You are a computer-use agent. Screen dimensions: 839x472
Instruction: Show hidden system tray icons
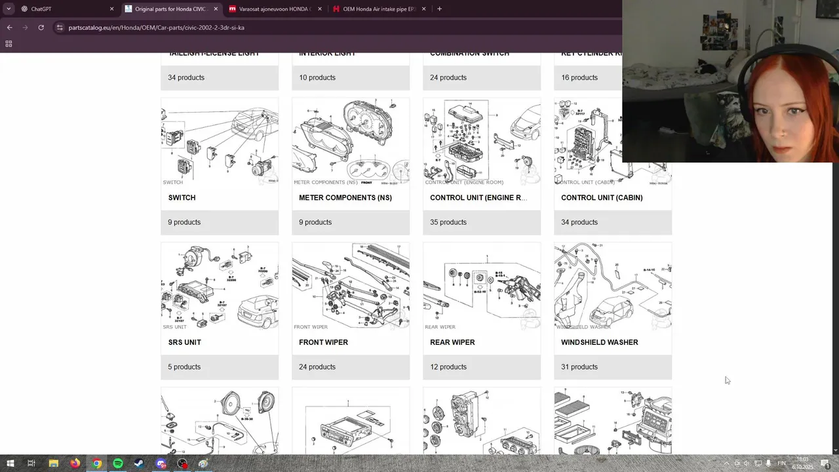point(726,463)
